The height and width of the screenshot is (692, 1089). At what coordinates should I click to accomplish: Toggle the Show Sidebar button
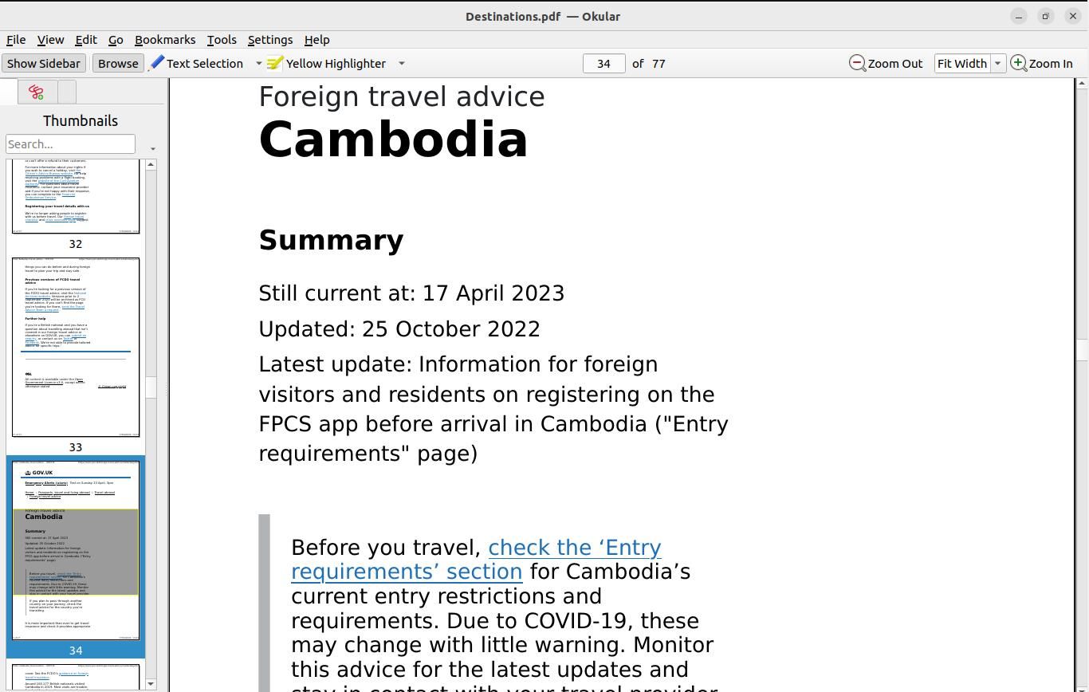[x=44, y=64]
